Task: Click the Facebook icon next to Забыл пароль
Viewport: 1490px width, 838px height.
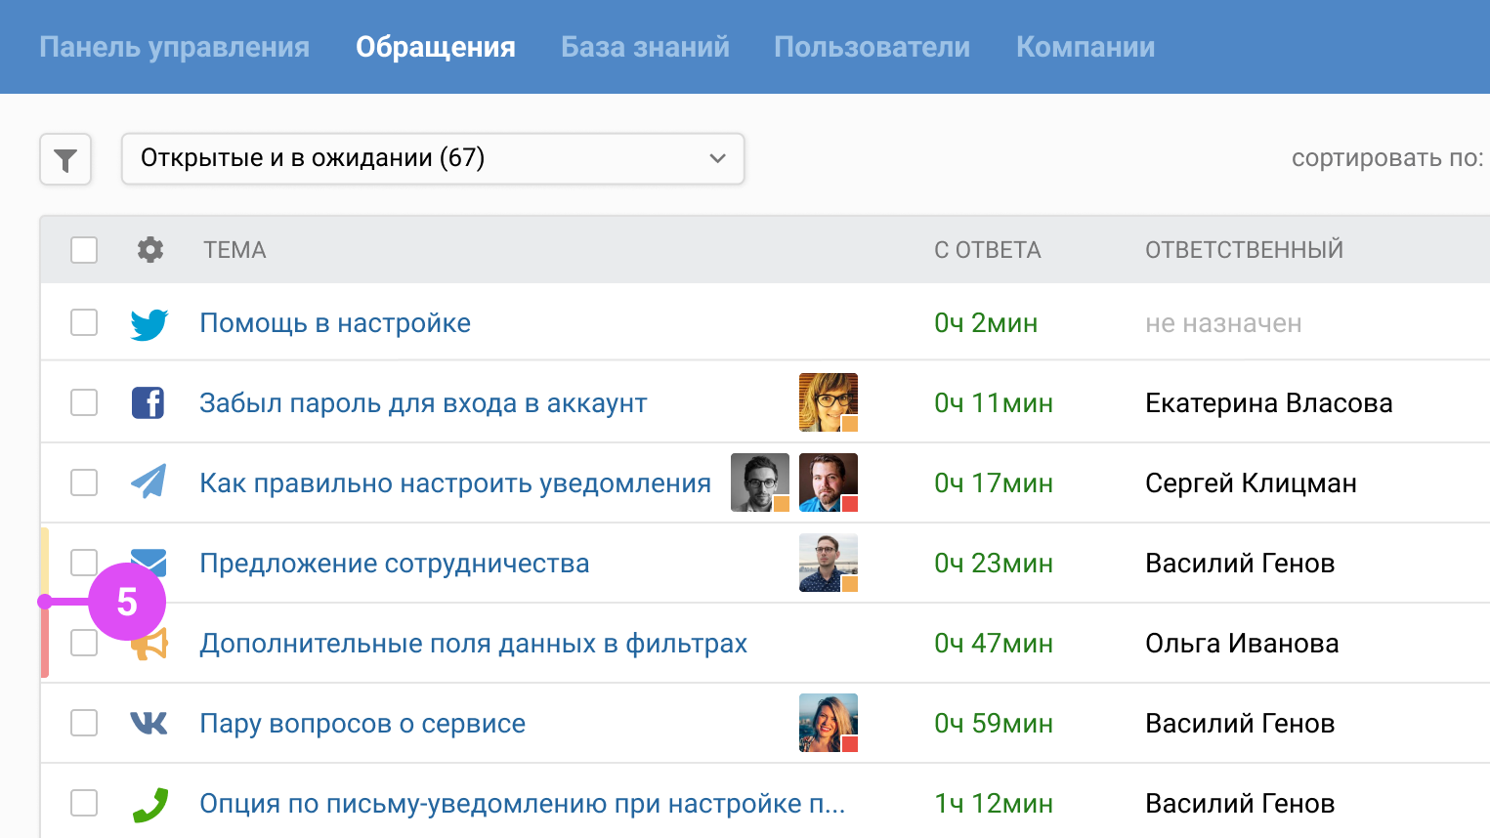Action: coord(149,402)
